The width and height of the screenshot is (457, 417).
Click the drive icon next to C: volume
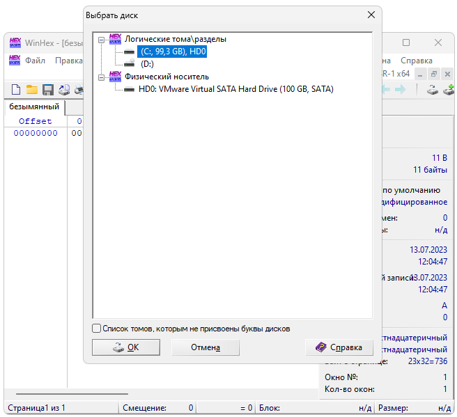click(x=129, y=52)
